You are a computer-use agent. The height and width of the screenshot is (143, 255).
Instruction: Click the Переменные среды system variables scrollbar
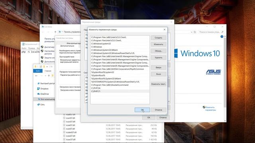(x=169, y=89)
